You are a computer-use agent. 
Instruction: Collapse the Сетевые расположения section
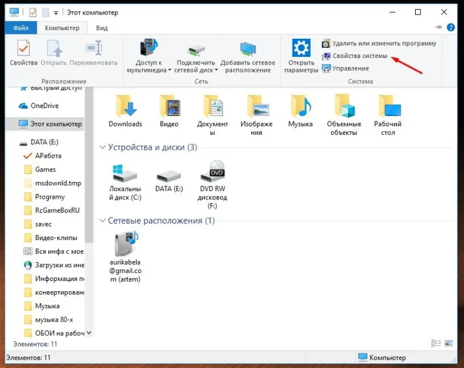click(x=102, y=221)
